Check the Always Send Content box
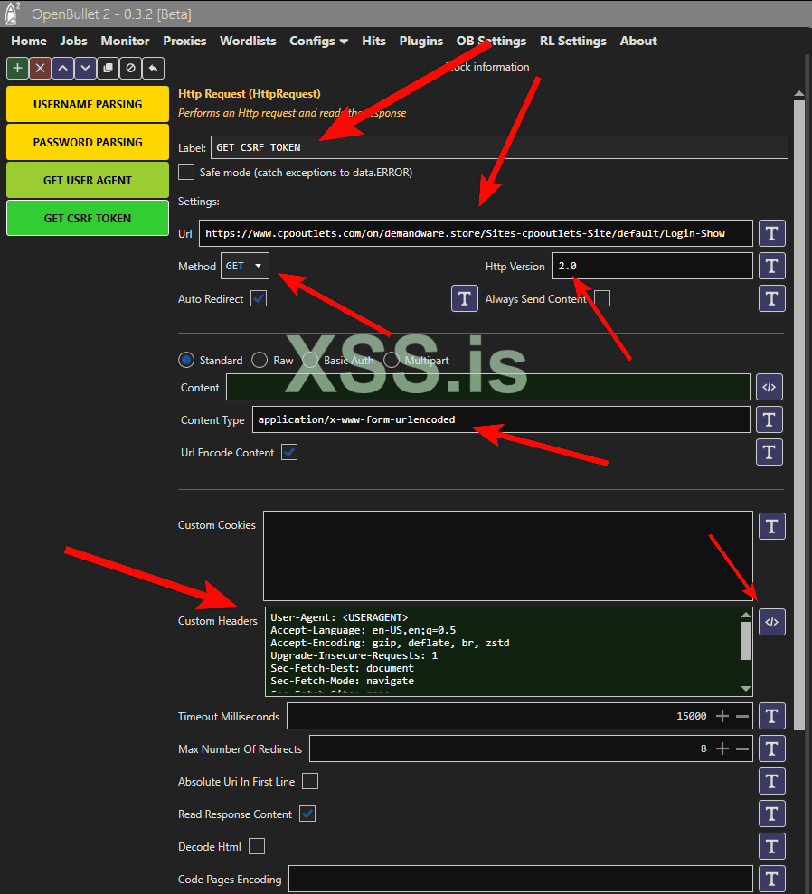 tap(602, 298)
